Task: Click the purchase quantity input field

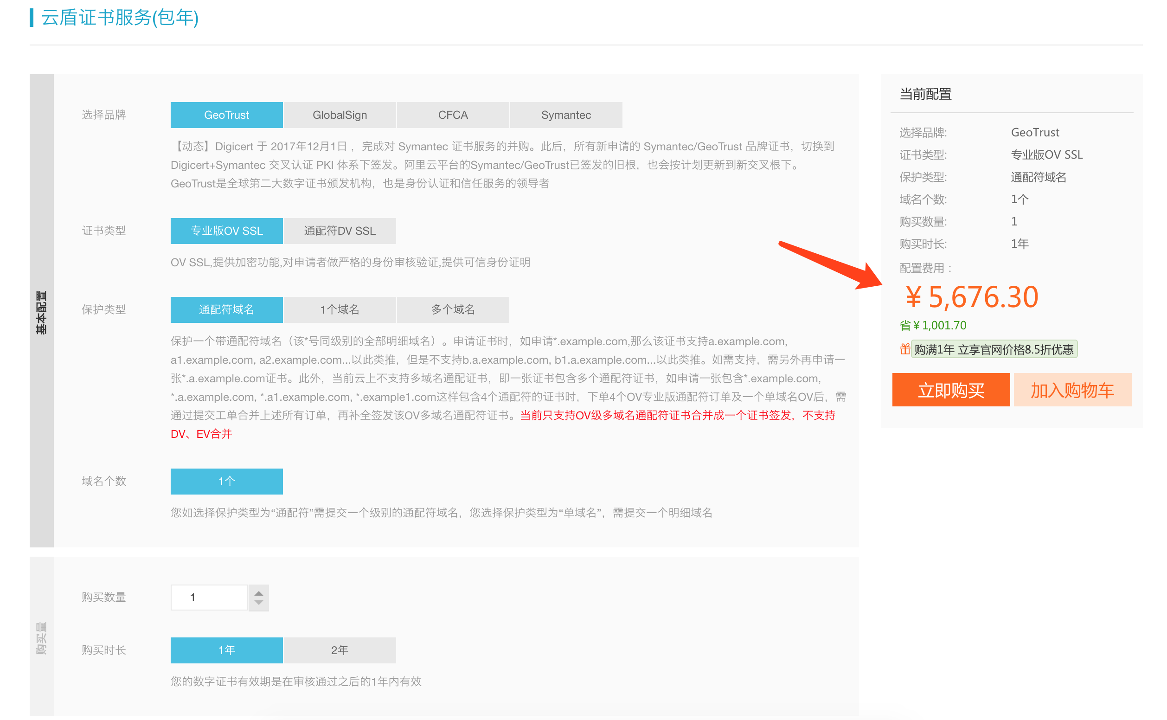Action: click(x=209, y=598)
